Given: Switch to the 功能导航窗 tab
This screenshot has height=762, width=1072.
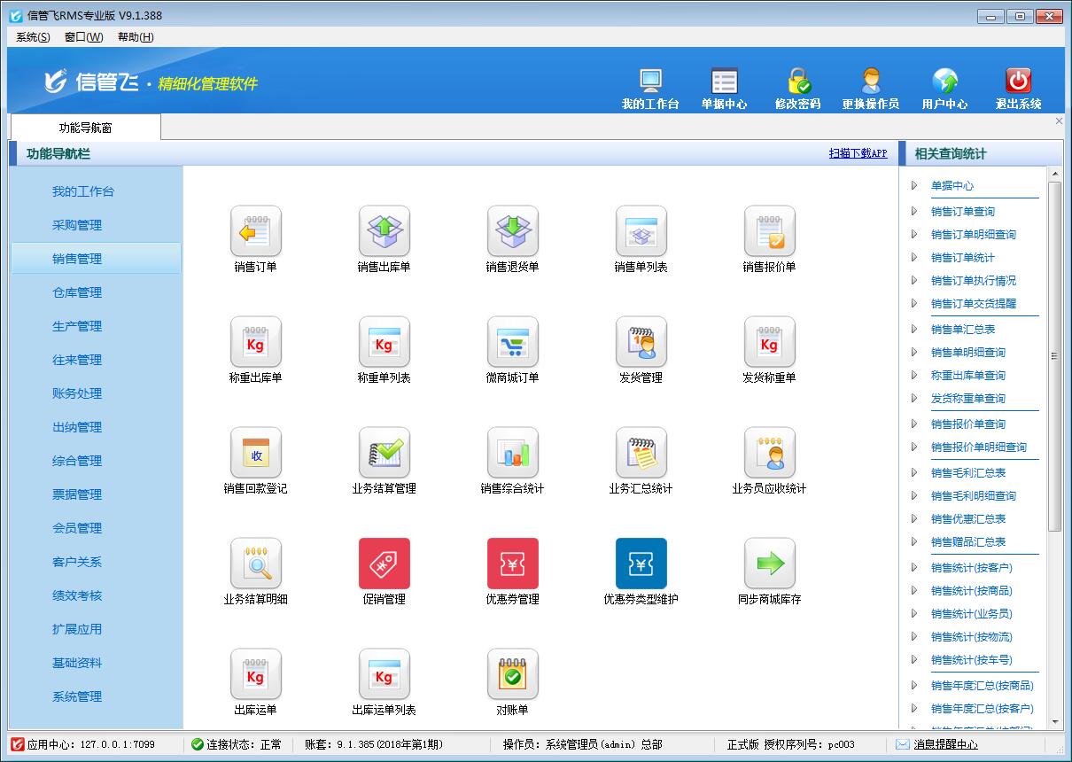Looking at the screenshot, I should click(84, 127).
